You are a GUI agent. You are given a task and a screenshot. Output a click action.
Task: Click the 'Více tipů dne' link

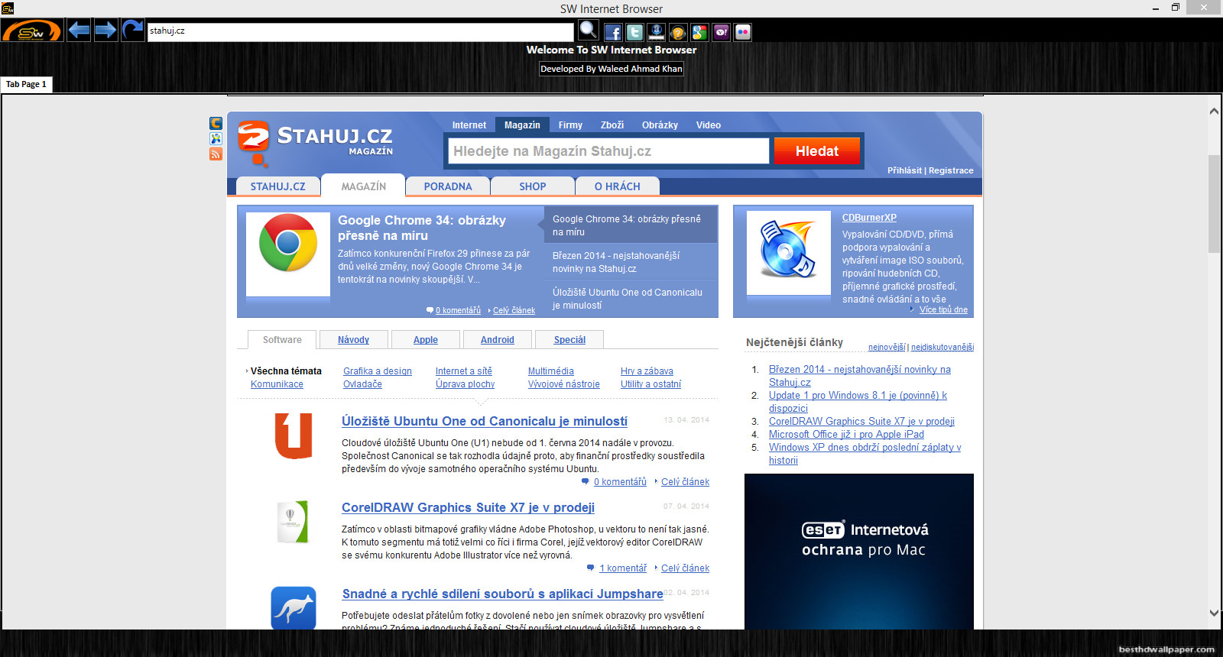click(943, 309)
